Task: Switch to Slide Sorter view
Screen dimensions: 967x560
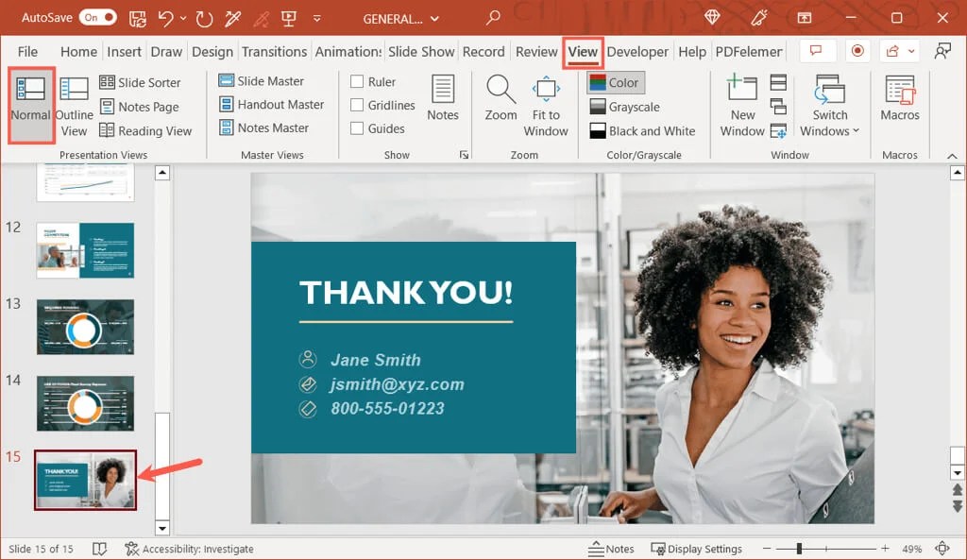Action: 146,82
